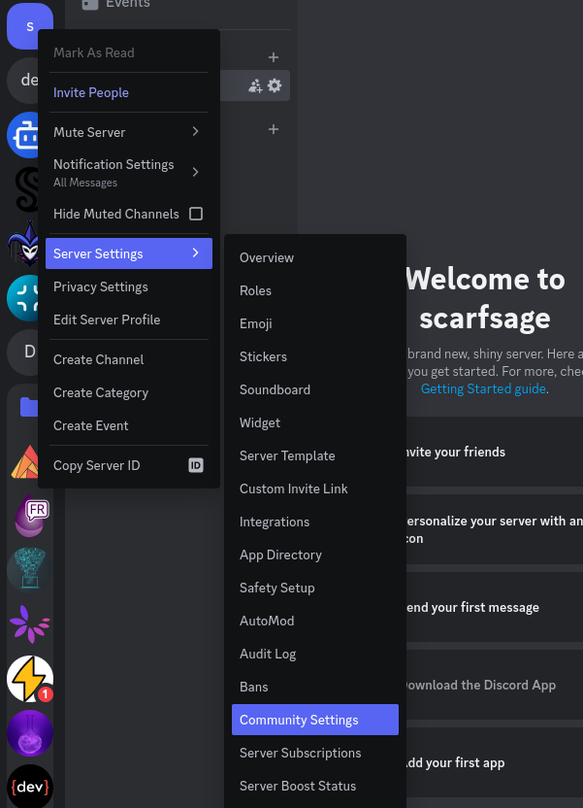Screen dimensions: 583x808
Task: Open Audit Log
Action: pos(315,654)
